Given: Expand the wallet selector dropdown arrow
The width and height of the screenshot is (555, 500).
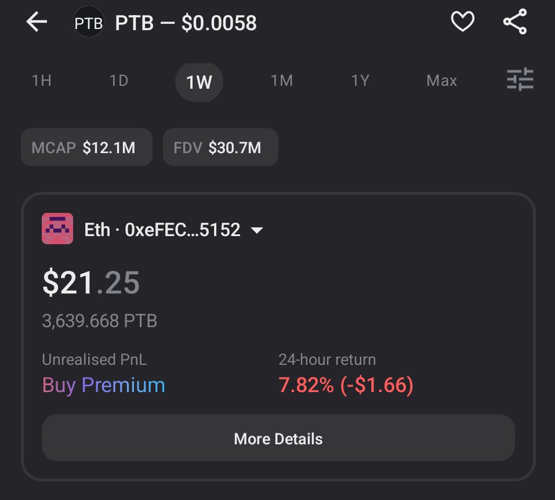Looking at the screenshot, I should tap(256, 230).
